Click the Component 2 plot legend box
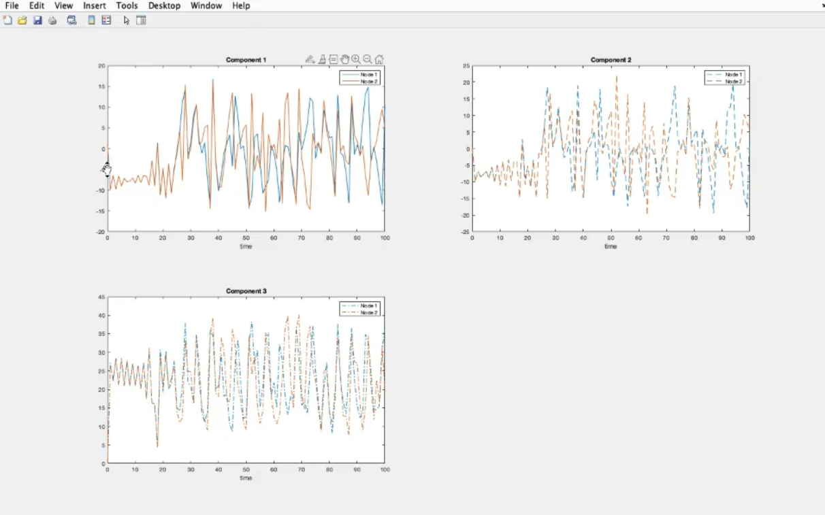 click(x=725, y=78)
